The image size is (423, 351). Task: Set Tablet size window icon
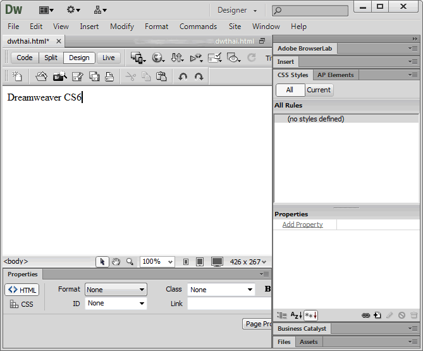(200, 262)
